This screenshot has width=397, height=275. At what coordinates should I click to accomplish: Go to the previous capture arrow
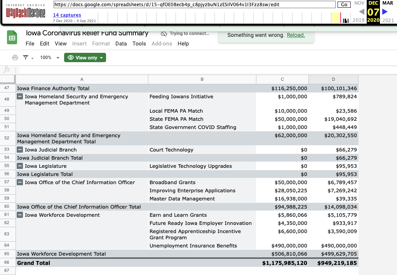(x=362, y=12)
